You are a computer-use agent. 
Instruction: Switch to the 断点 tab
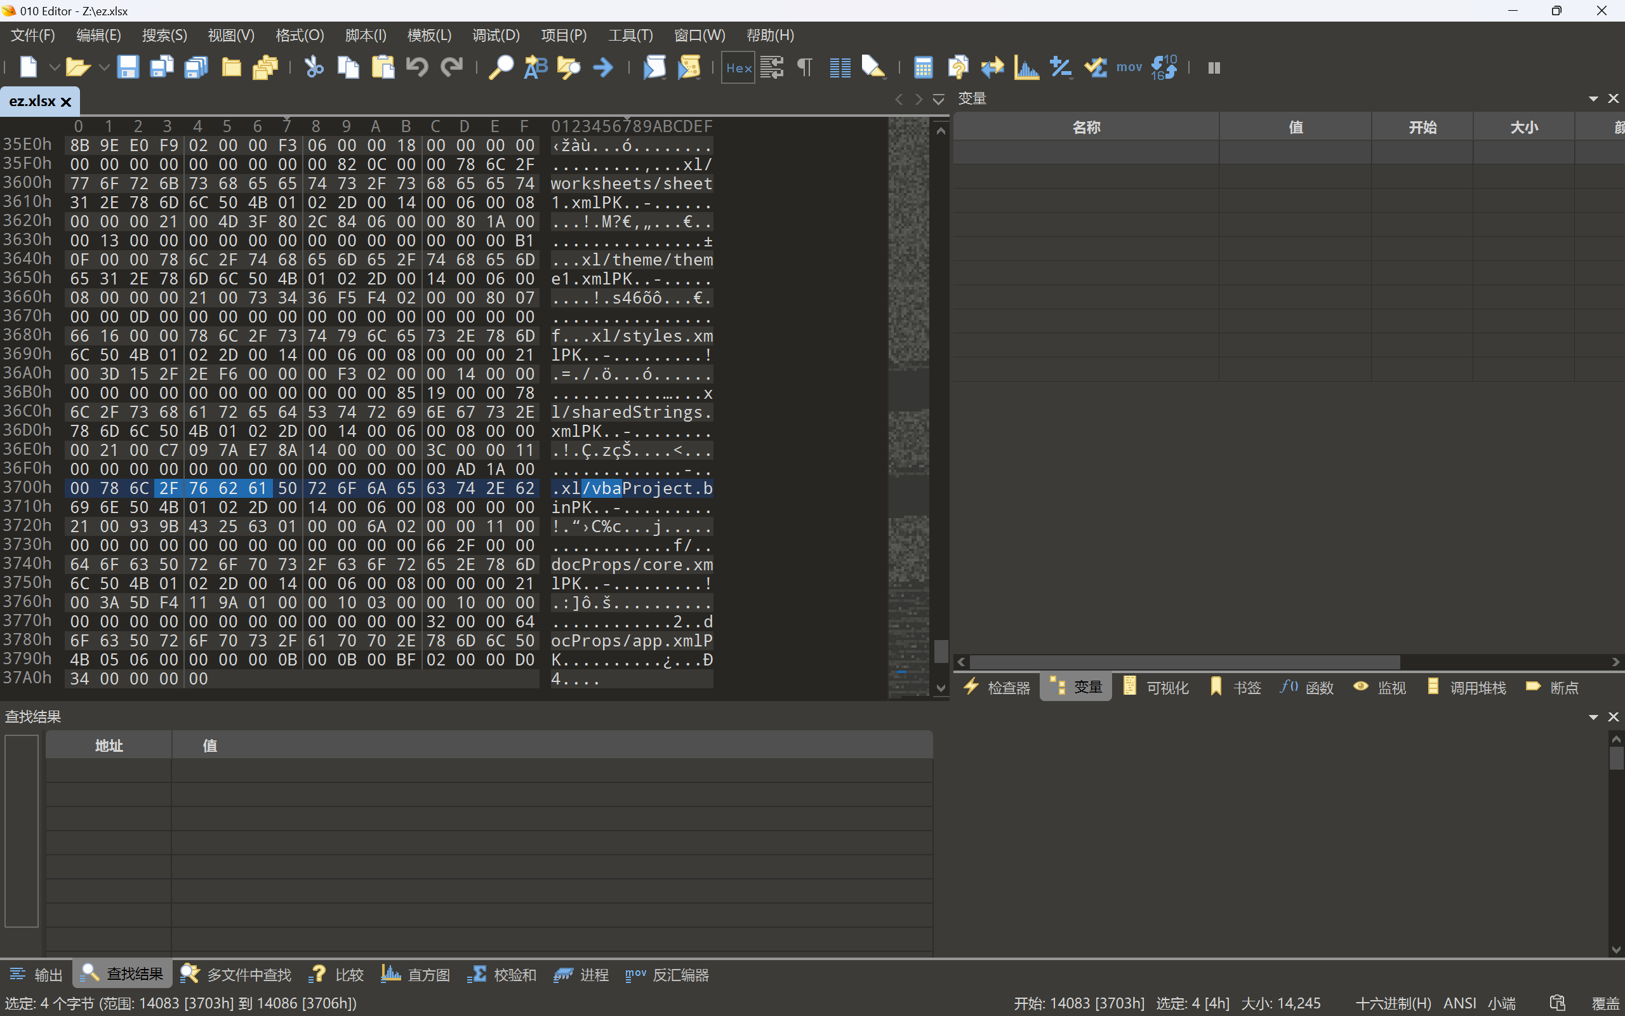click(x=1552, y=688)
